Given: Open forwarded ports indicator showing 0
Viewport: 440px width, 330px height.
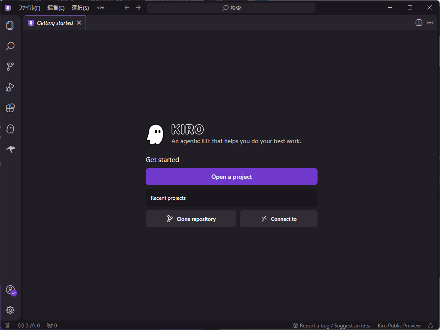Looking at the screenshot, I should coord(52,326).
